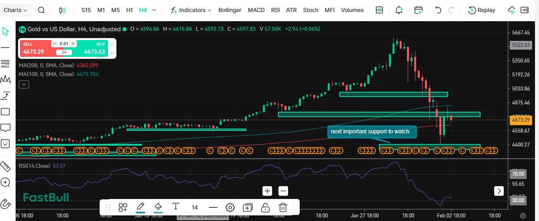Open the fill color swatch in drawing toolbar

[x=158, y=207]
